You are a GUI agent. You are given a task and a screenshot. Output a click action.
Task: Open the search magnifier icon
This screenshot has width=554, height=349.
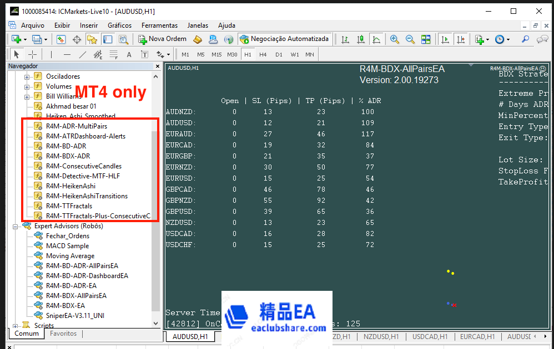(x=526, y=39)
